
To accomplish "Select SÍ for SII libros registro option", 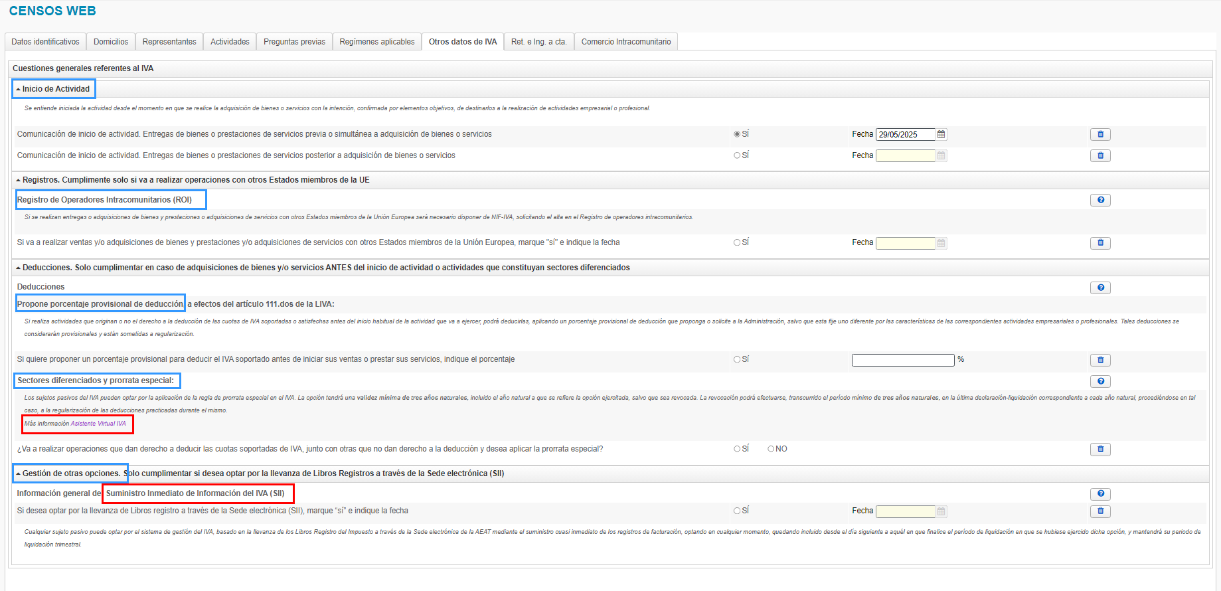I will click(x=737, y=511).
